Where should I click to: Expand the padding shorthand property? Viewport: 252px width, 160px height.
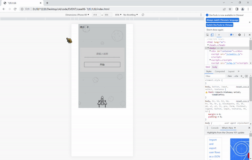click(219, 117)
